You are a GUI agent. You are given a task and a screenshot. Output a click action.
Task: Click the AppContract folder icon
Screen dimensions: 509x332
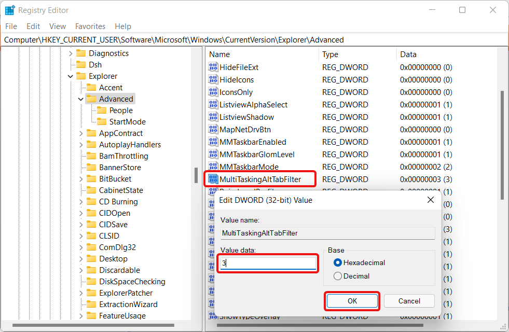[x=91, y=133]
